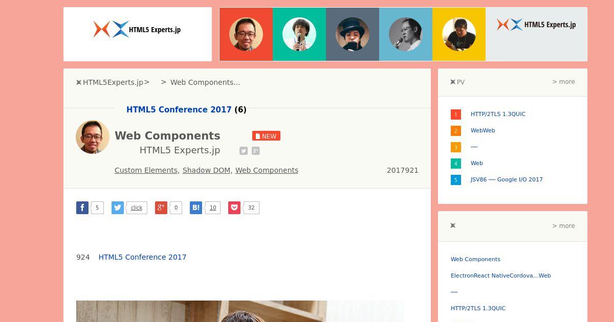Click the PV panel header icon
This screenshot has width=614, height=322.
(x=453, y=82)
